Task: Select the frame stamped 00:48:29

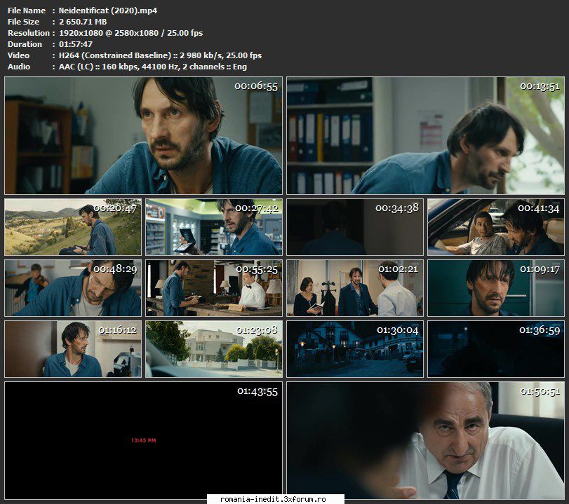Action: click(x=73, y=288)
